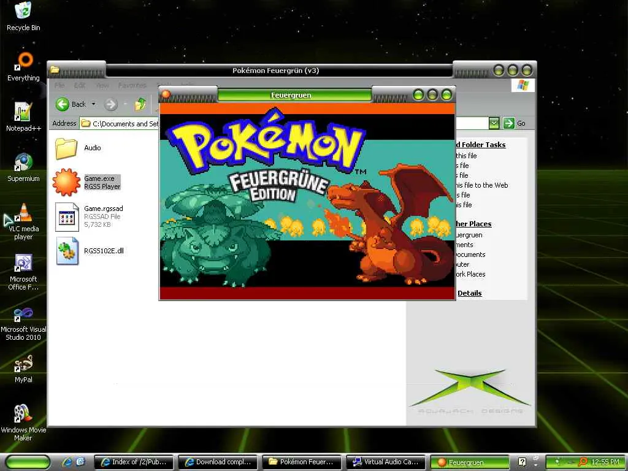Select the 'RGSS102E.dll' file name
This screenshot has width=628, height=471.
104,251
